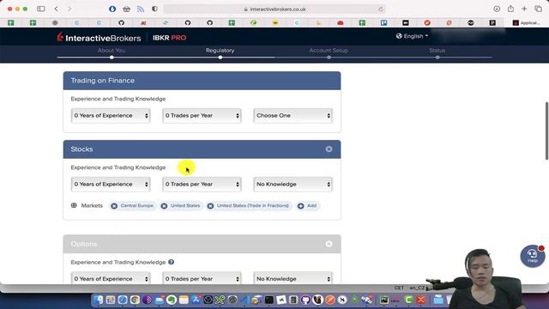The height and width of the screenshot is (309, 549).
Task: Go back using the browser back arrow
Action: [x=57, y=9]
